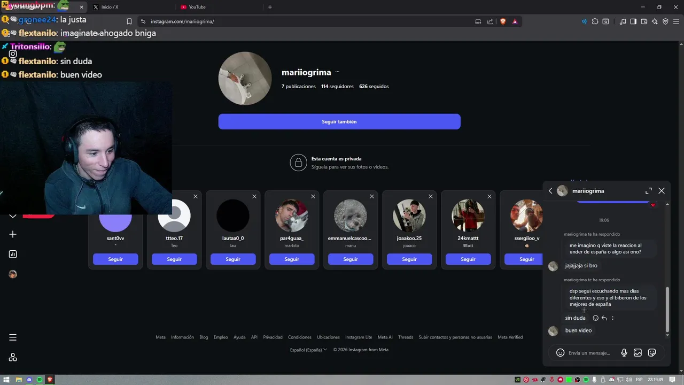Follow ttteo.17 with Seguir button

pos(174,259)
